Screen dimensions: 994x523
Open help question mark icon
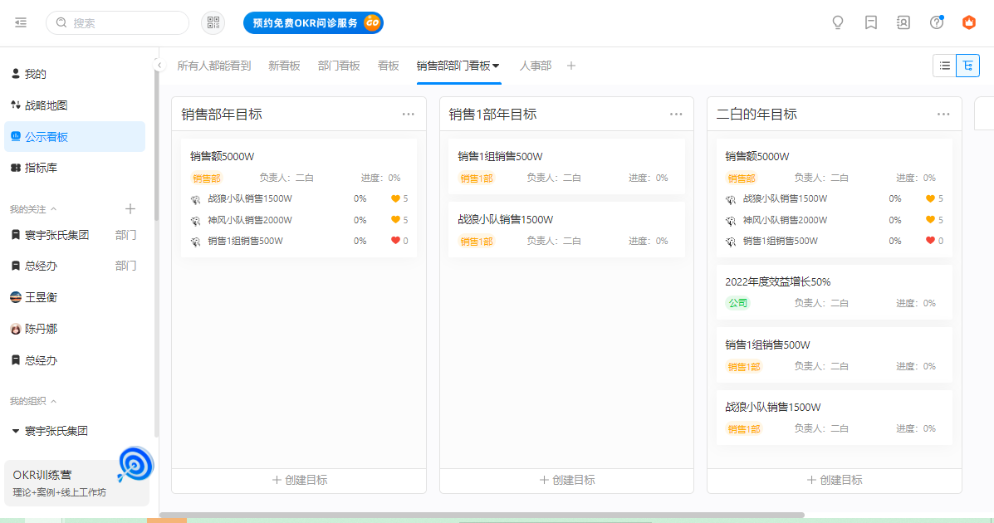[x=937, y=22]
